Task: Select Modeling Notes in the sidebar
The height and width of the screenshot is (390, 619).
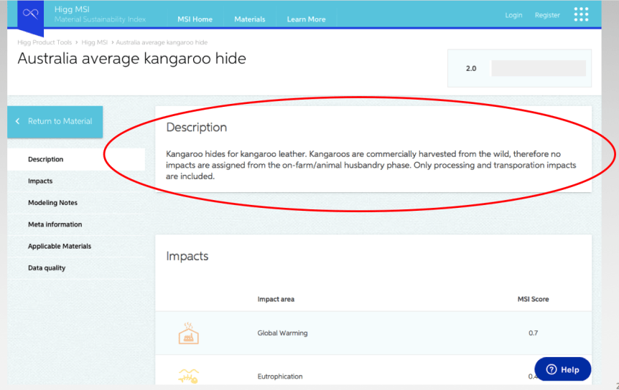Action: [52, 203]
